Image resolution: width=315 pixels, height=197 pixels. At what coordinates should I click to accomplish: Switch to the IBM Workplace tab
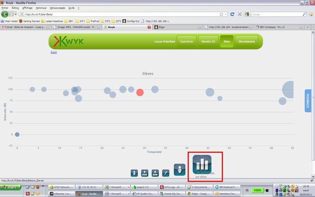(279, 27)
